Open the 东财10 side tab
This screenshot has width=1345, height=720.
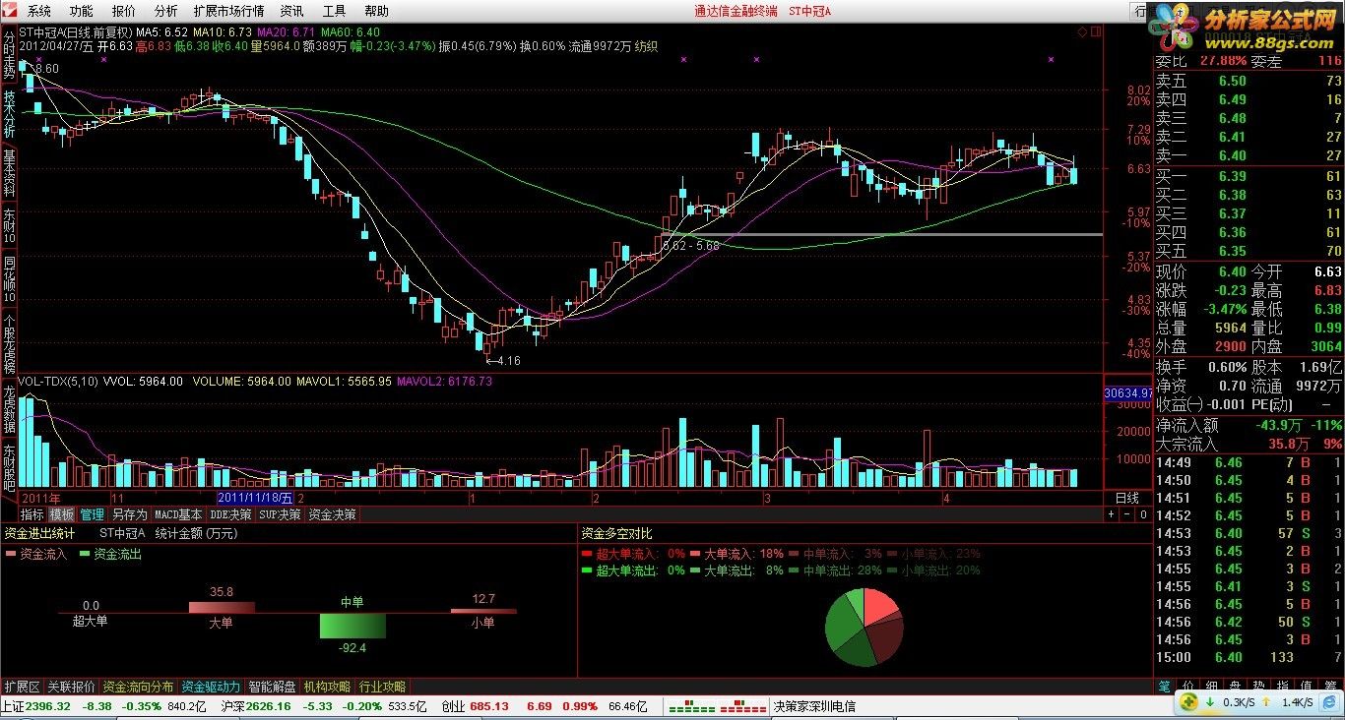coord(9,226)
